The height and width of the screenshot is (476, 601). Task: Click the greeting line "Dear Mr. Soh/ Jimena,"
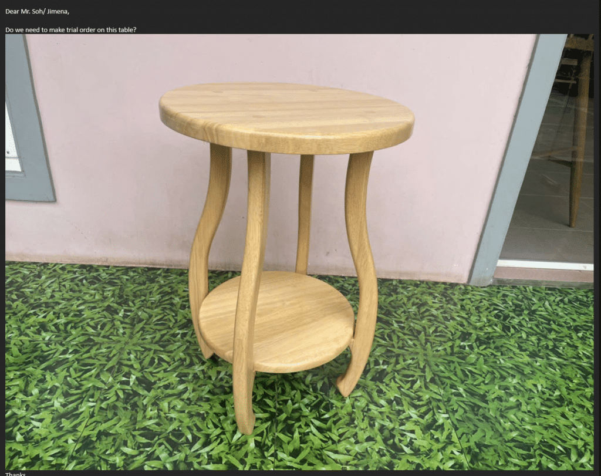[x=40, y=12]
